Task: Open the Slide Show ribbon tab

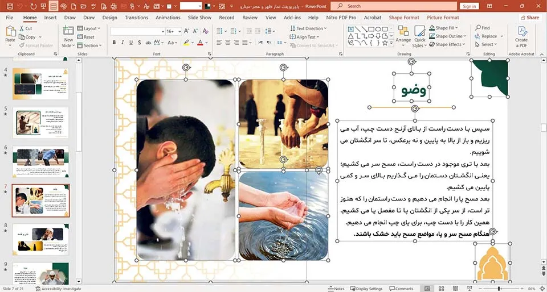Action: pos(199,18)
